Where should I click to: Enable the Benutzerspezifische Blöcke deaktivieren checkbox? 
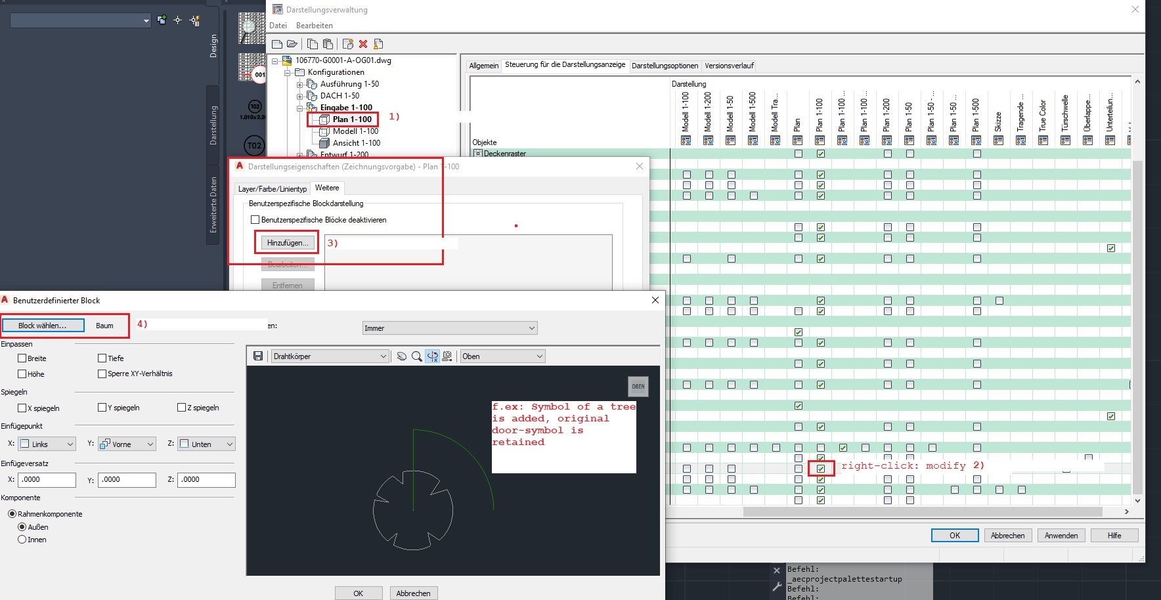click(x=256, y=219)
